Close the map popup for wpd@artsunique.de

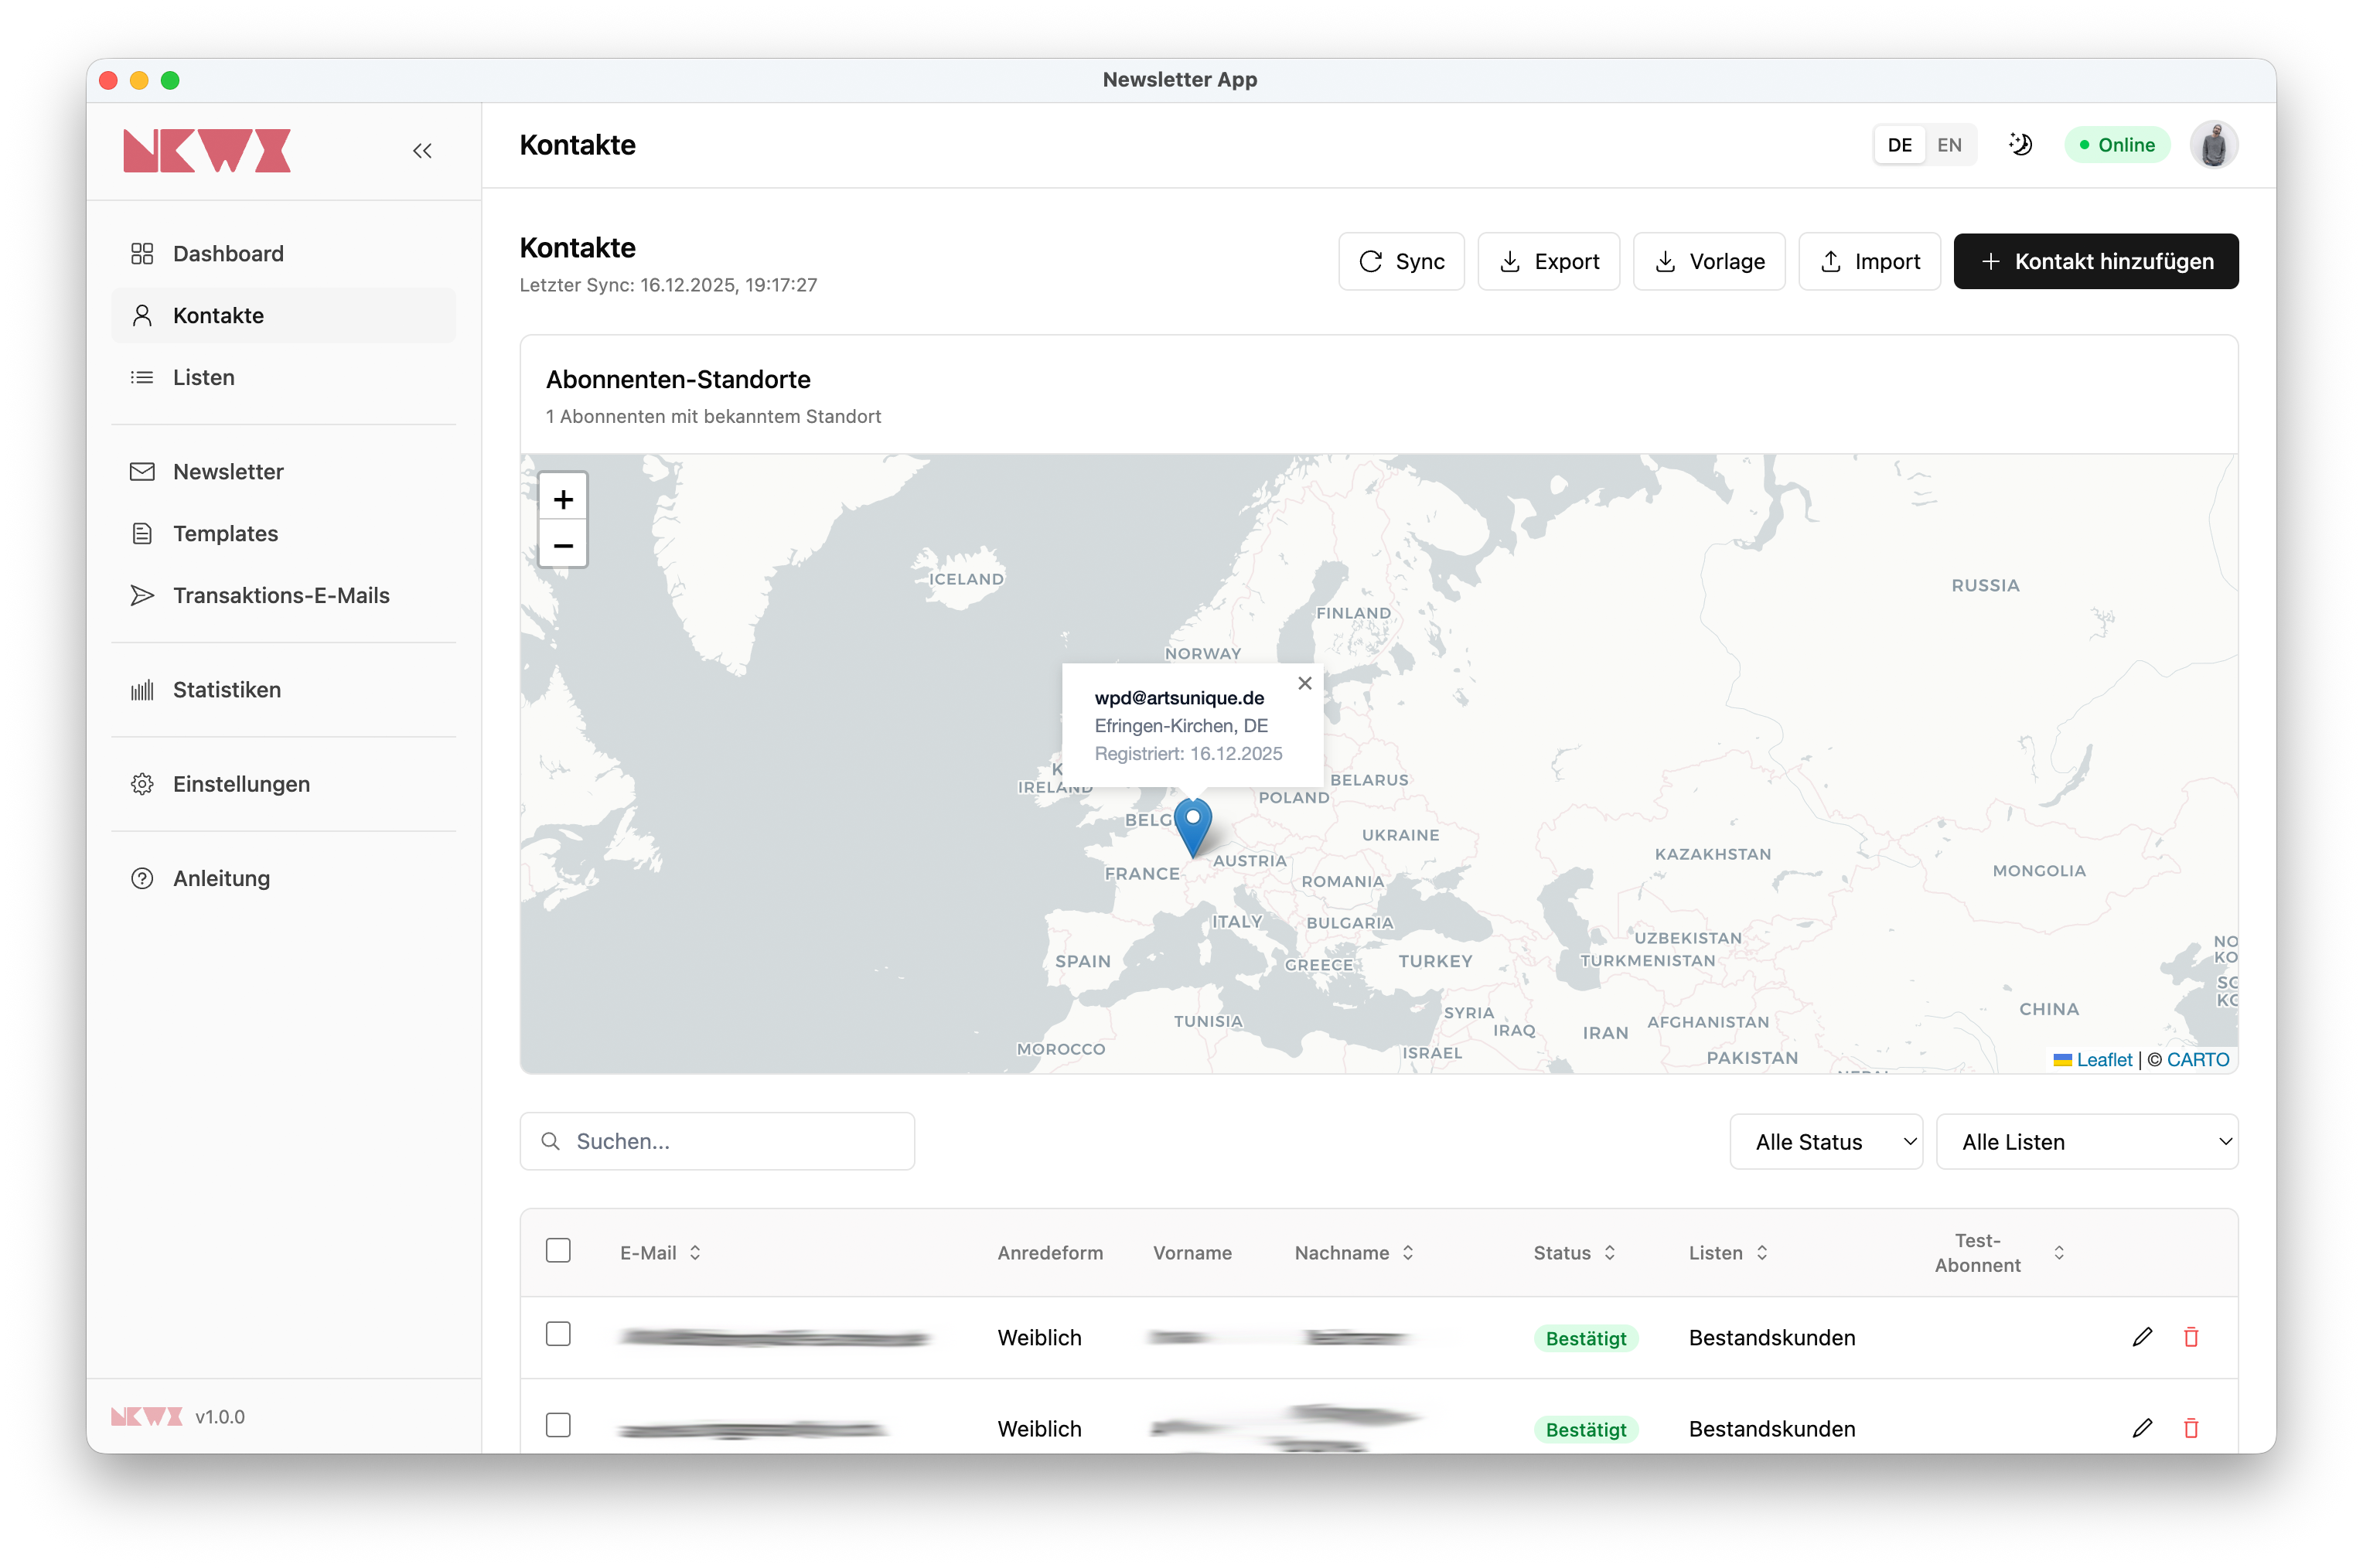(1304, 683)
